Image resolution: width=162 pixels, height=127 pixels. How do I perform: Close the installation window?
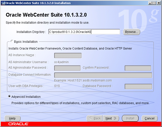pos(158,3)
